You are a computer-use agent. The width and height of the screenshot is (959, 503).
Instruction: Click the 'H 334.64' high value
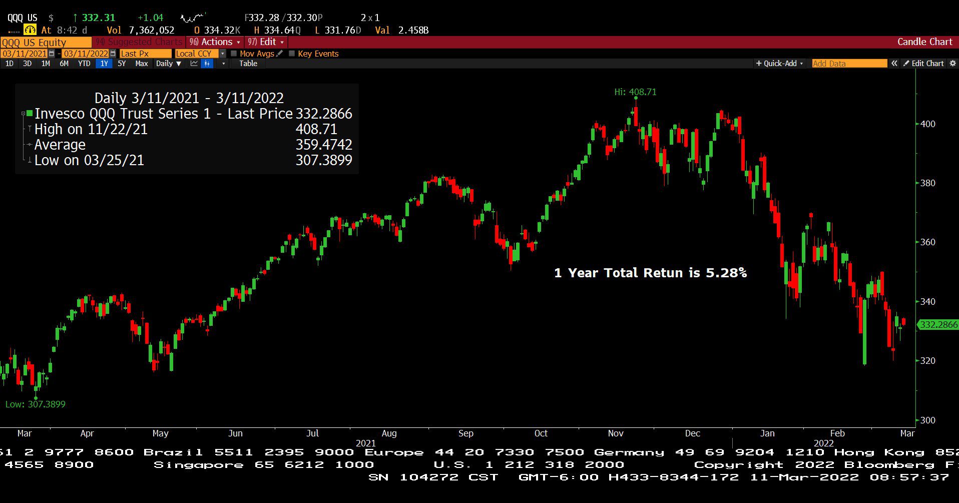coord(277,30)
